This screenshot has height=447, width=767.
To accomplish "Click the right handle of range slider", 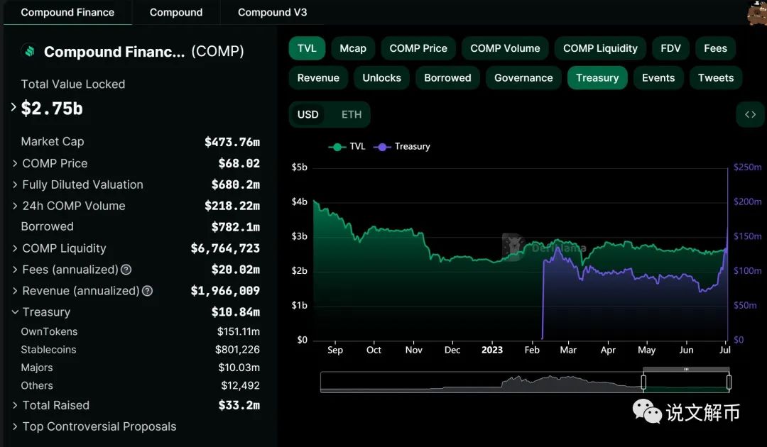I will 729,382.
